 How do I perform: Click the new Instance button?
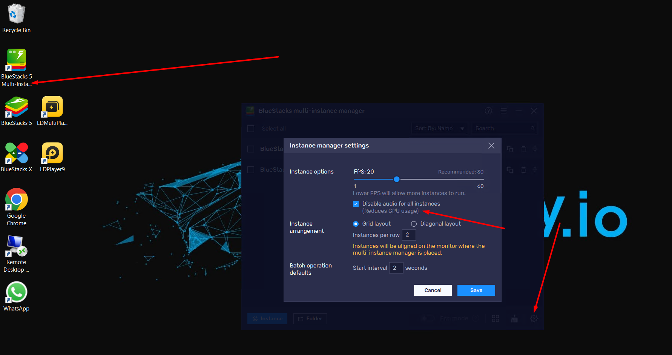coord(267,318)
